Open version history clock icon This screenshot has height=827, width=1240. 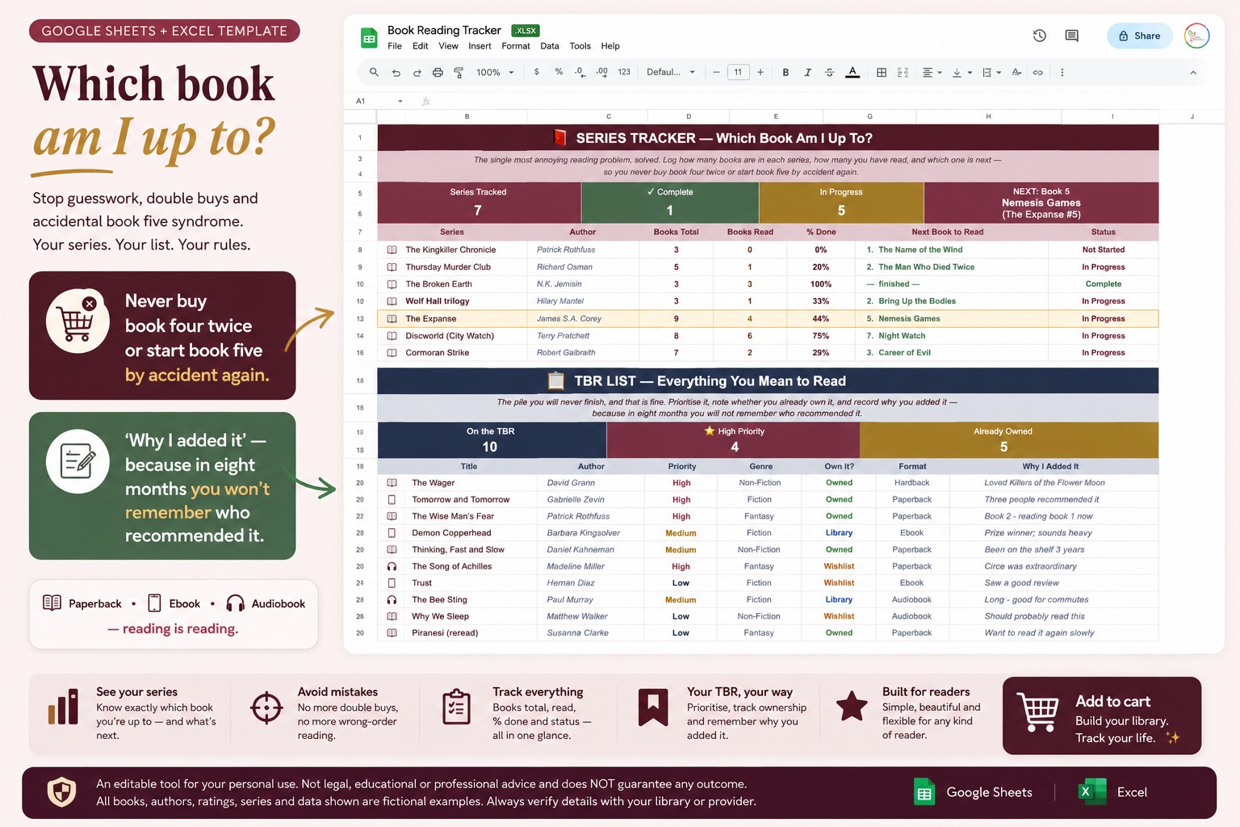pos(1040,36)
